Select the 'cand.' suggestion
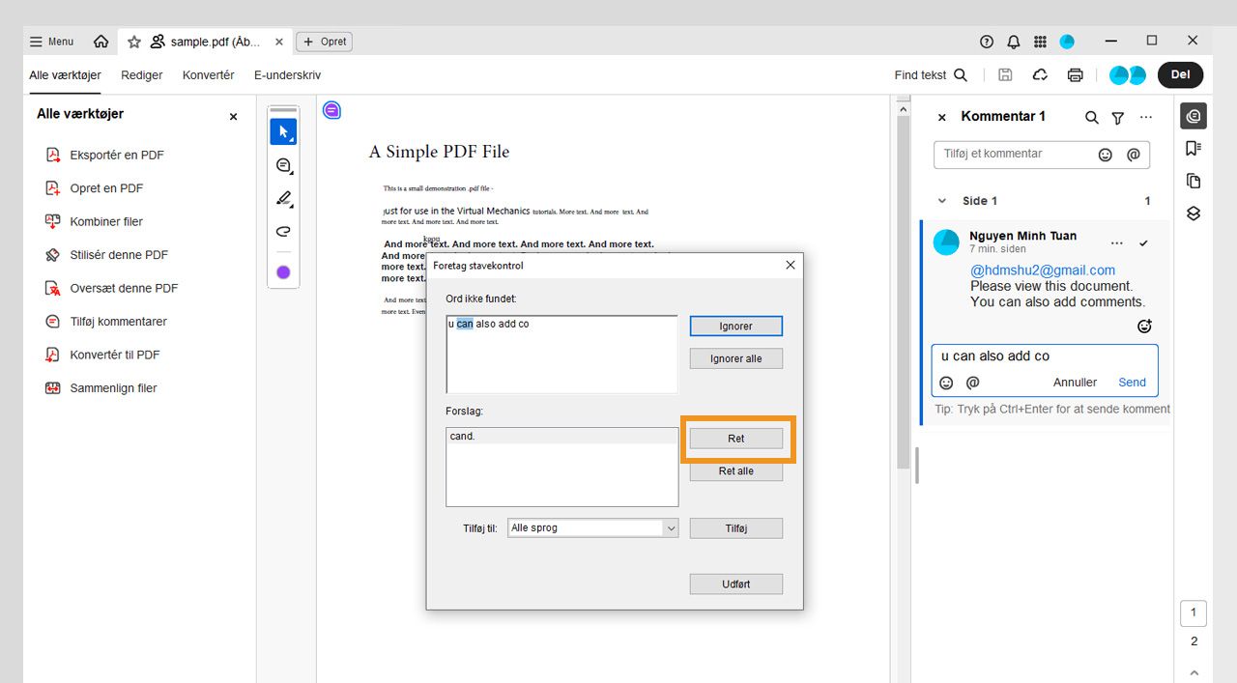 (561, 437)
